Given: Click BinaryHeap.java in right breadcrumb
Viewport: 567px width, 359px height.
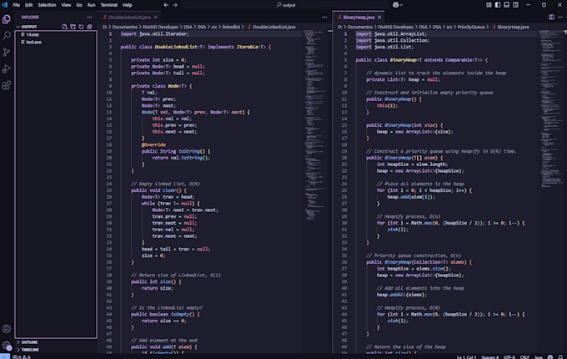Looking at the screenshot, I should (513, 27).
